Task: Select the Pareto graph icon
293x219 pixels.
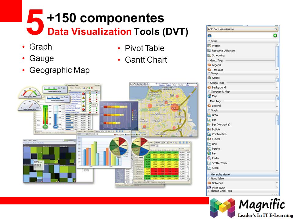Action: 209,149
